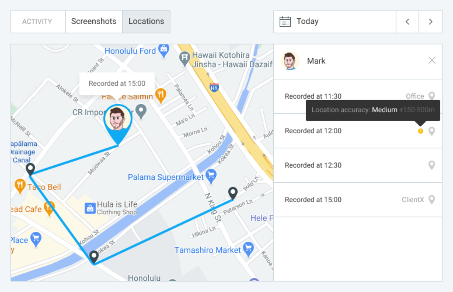Open Palama Supermarket map marker
The width and height of the screenshot is (453, 292).
[211, 176]
